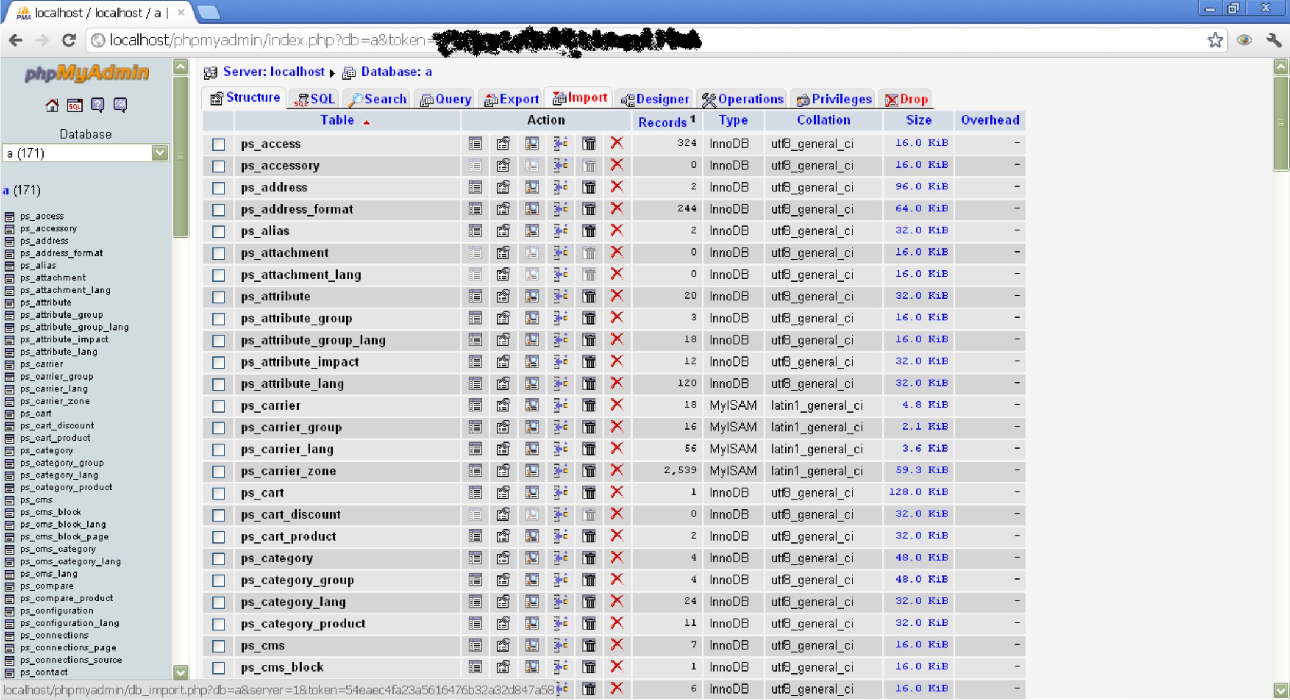Select the ps_carrier_zone row checkbox
This screenshot has height=700, width=1290.
219,472
